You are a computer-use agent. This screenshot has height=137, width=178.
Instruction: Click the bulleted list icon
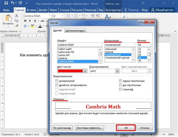click(x=68, y=16)
